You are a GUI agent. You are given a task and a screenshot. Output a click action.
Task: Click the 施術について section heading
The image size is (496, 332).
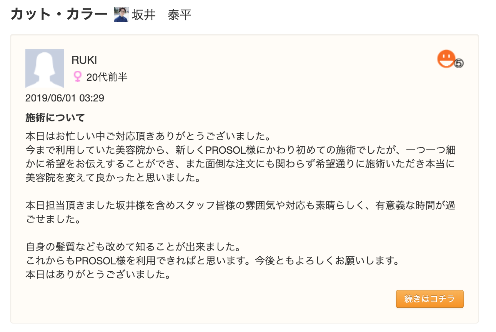pyautogui.click(x=55, y=118)
